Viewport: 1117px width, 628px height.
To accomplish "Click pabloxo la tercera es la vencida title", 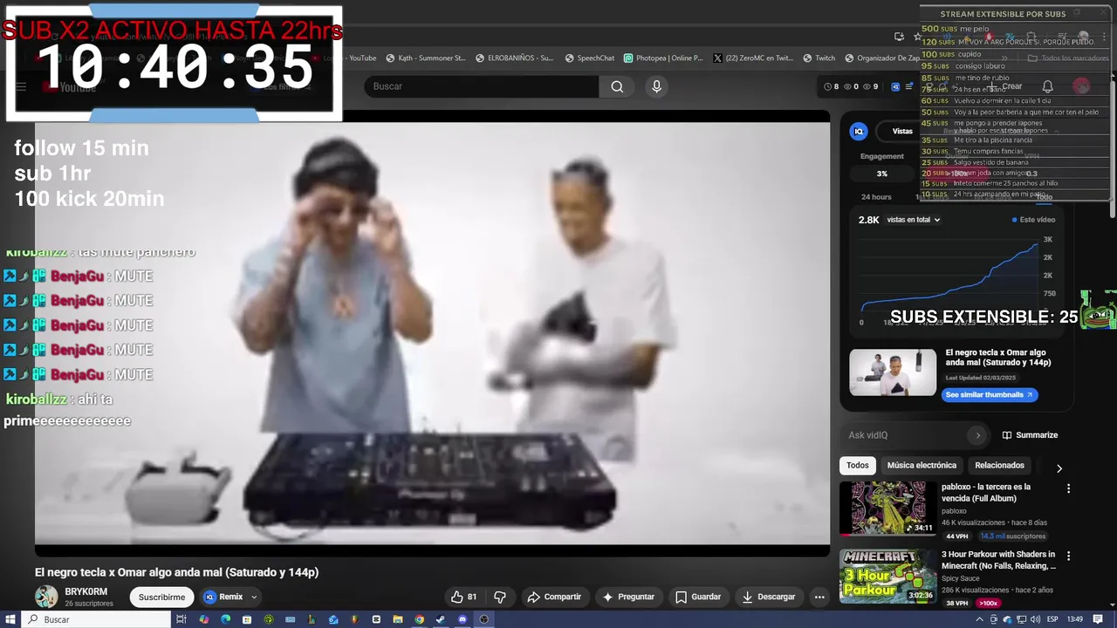I will (x=986, y=493).
